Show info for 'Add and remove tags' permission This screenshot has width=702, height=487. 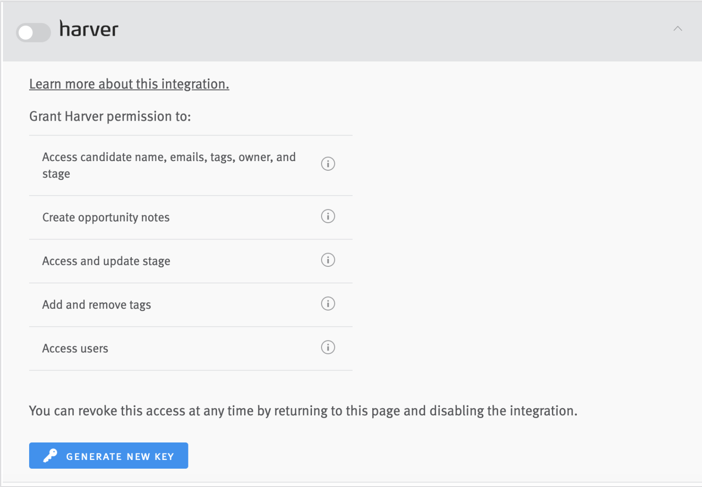(328, 303)
